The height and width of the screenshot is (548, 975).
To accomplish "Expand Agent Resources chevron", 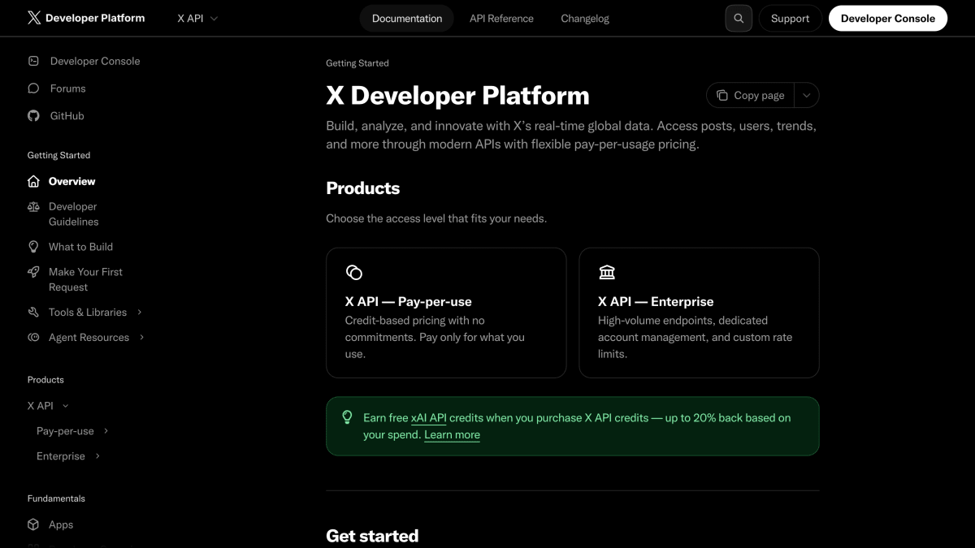I will 142,338.
